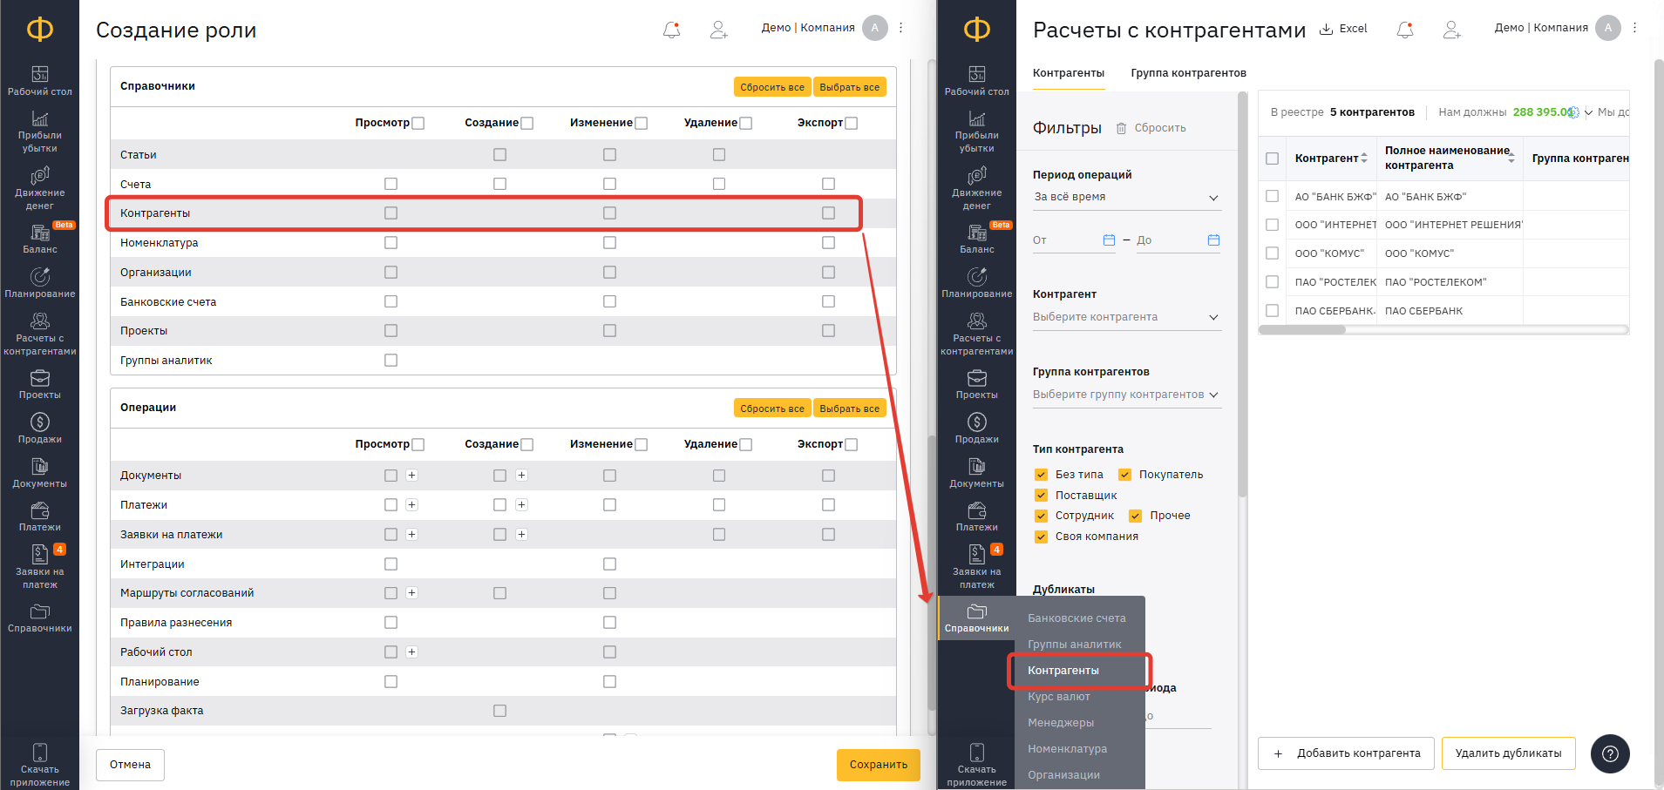Click Сбросить все in Операции section

[x=772, y=409]
